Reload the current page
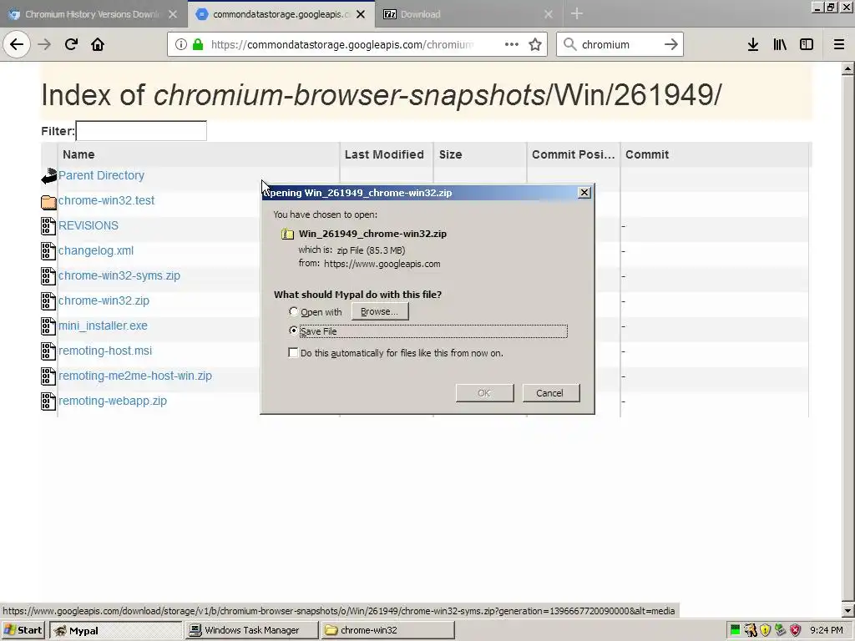Image resolution: width=855 pixels, height=641 pixels. pos(71,44)
